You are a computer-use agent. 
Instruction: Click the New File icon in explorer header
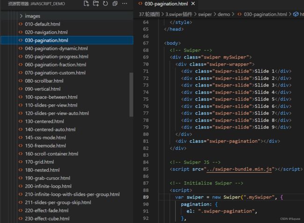86,3
